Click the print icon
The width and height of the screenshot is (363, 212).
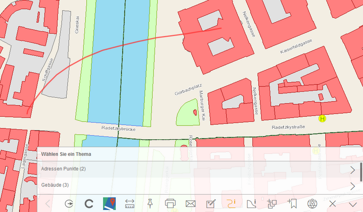pyautogui.click(x=170, y=204)
